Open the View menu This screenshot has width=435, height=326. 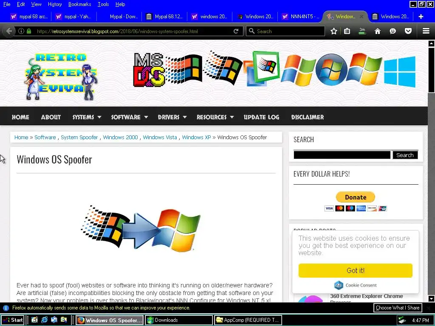click(x=36, y=4)
